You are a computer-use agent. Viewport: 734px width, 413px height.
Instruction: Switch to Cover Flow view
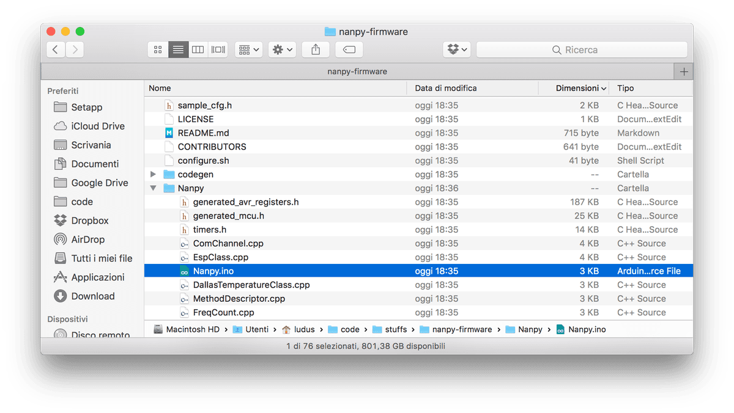[x=218, y=49]
